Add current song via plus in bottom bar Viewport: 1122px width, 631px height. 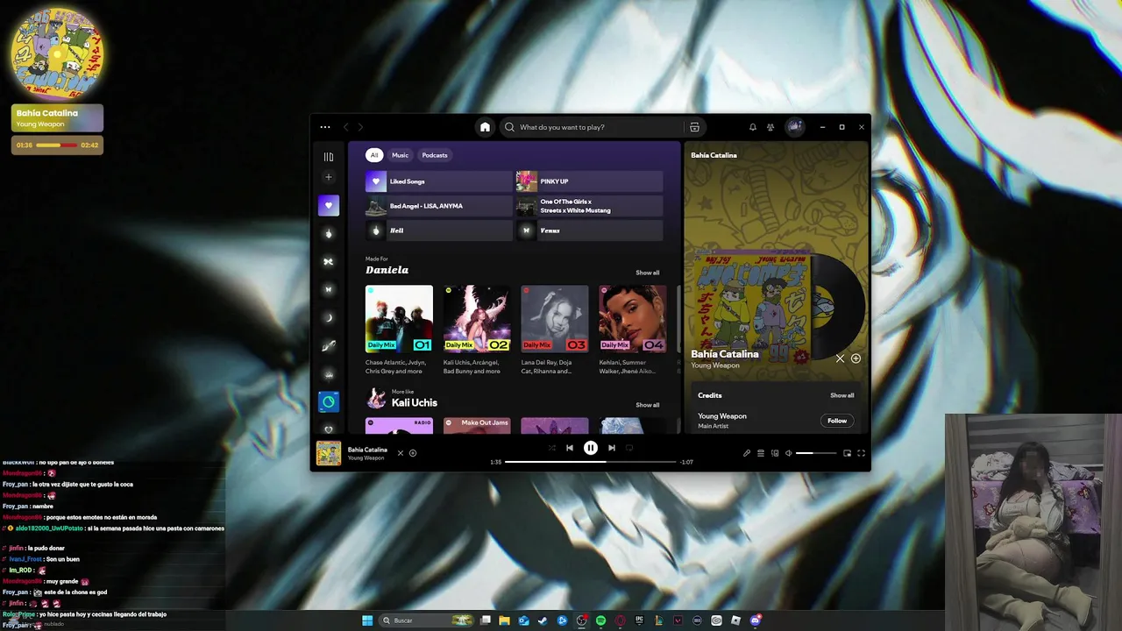pos(413,453)
